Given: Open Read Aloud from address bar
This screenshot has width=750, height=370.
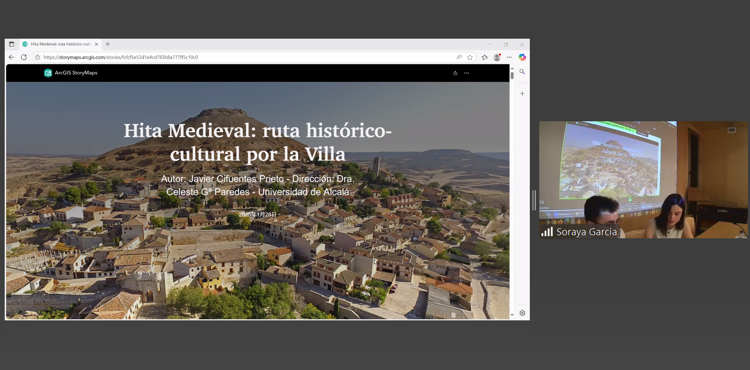Looking at the screenshot, I should click(459, 57).
